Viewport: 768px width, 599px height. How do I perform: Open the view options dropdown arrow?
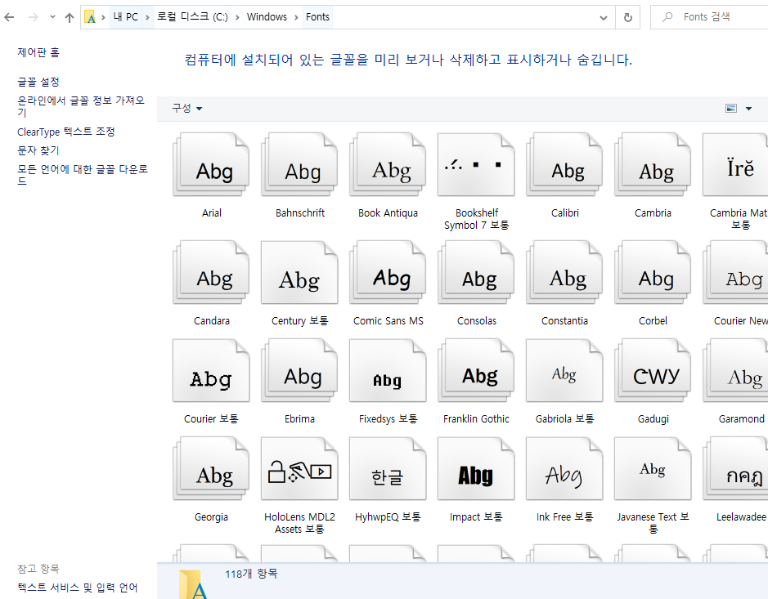pos(749,109)
